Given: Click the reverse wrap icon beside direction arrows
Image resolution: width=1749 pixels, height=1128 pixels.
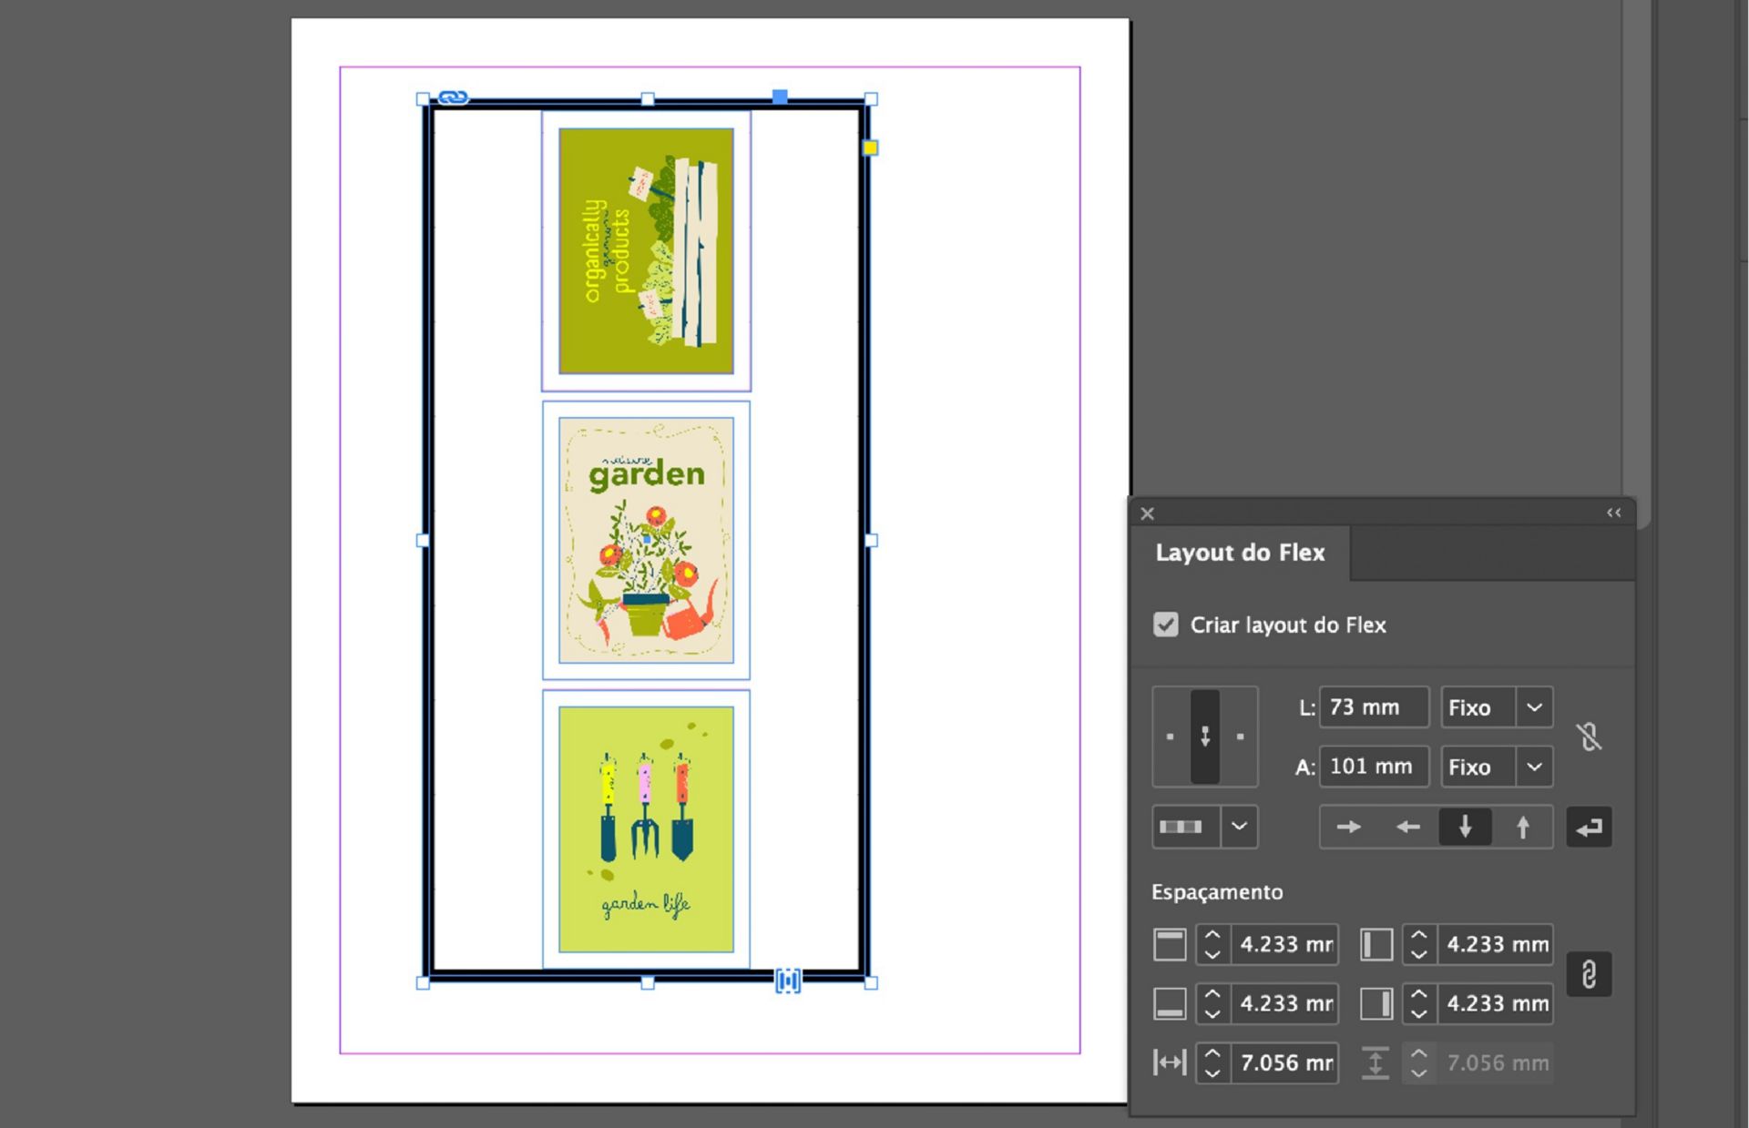Looking at the screenshot, I should 1589,827.
